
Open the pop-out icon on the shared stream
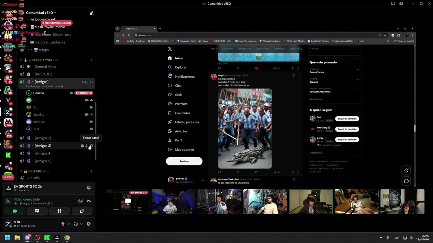click(x=406, y=170)
